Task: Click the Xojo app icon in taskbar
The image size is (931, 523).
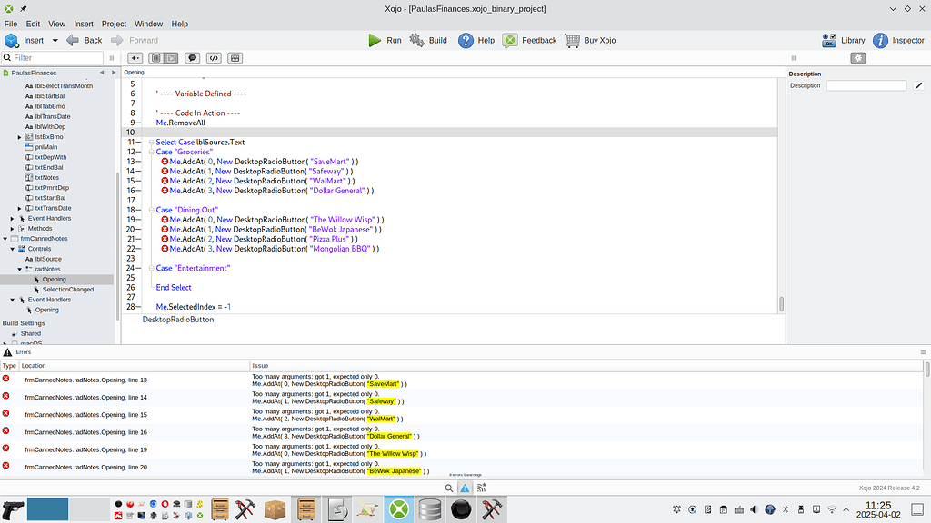Action: pos(399,509)
